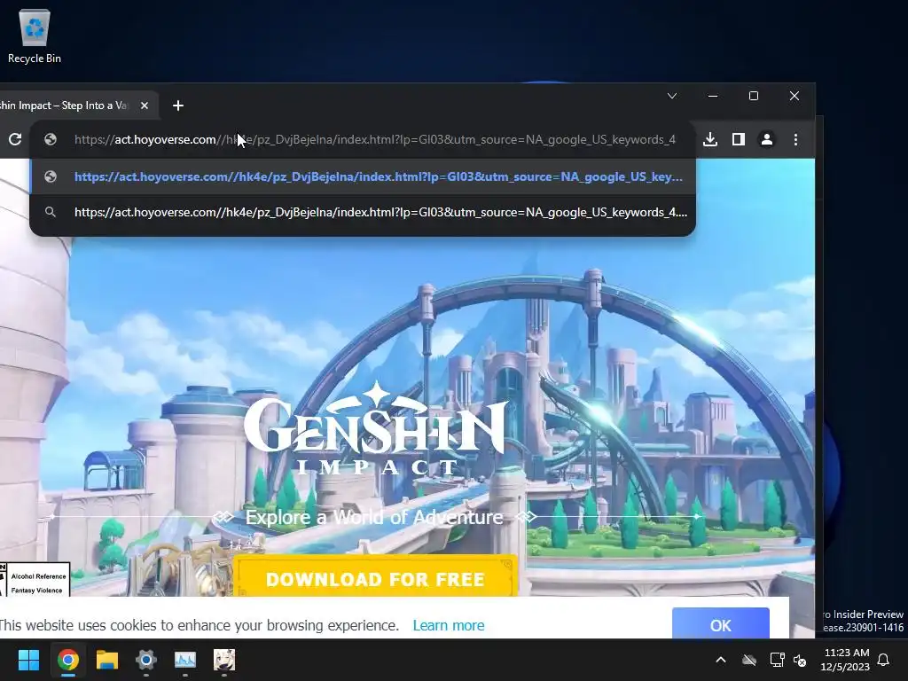Click the magnifier icon in second suggestion
This screenshot has height=681, width=908.
point(51,213)
